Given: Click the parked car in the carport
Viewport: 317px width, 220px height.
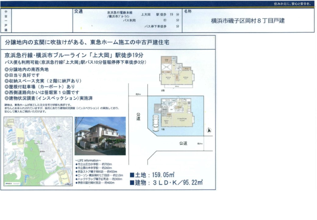Looking at the screenshot, I should point(155,123).
